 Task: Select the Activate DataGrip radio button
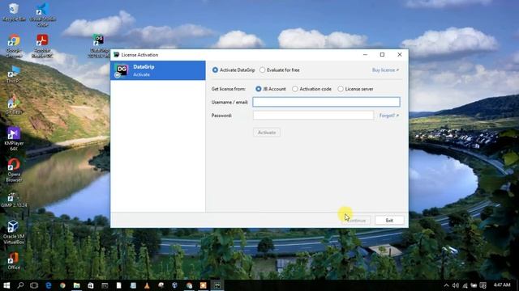click(215, 70)
